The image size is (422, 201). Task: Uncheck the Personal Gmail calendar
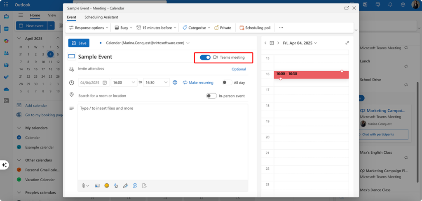pyautogui.click(x=19, y=170)
